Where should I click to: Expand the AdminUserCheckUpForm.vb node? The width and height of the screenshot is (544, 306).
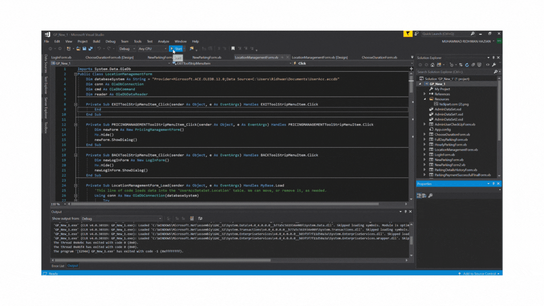point(425,124)
